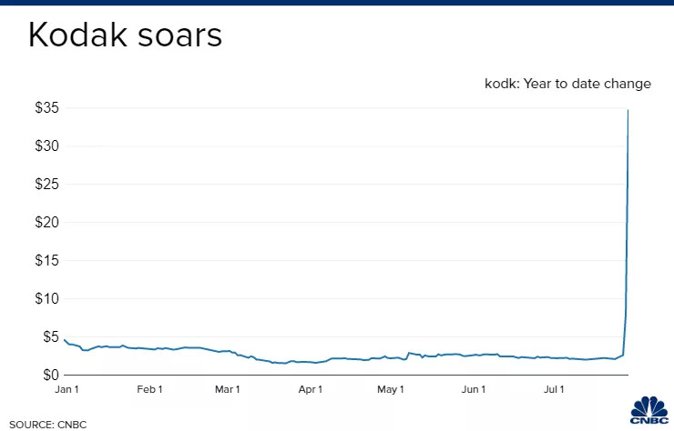Select the Jun 1 x-axis label
The image size is (674, 431).
point(474,390)
